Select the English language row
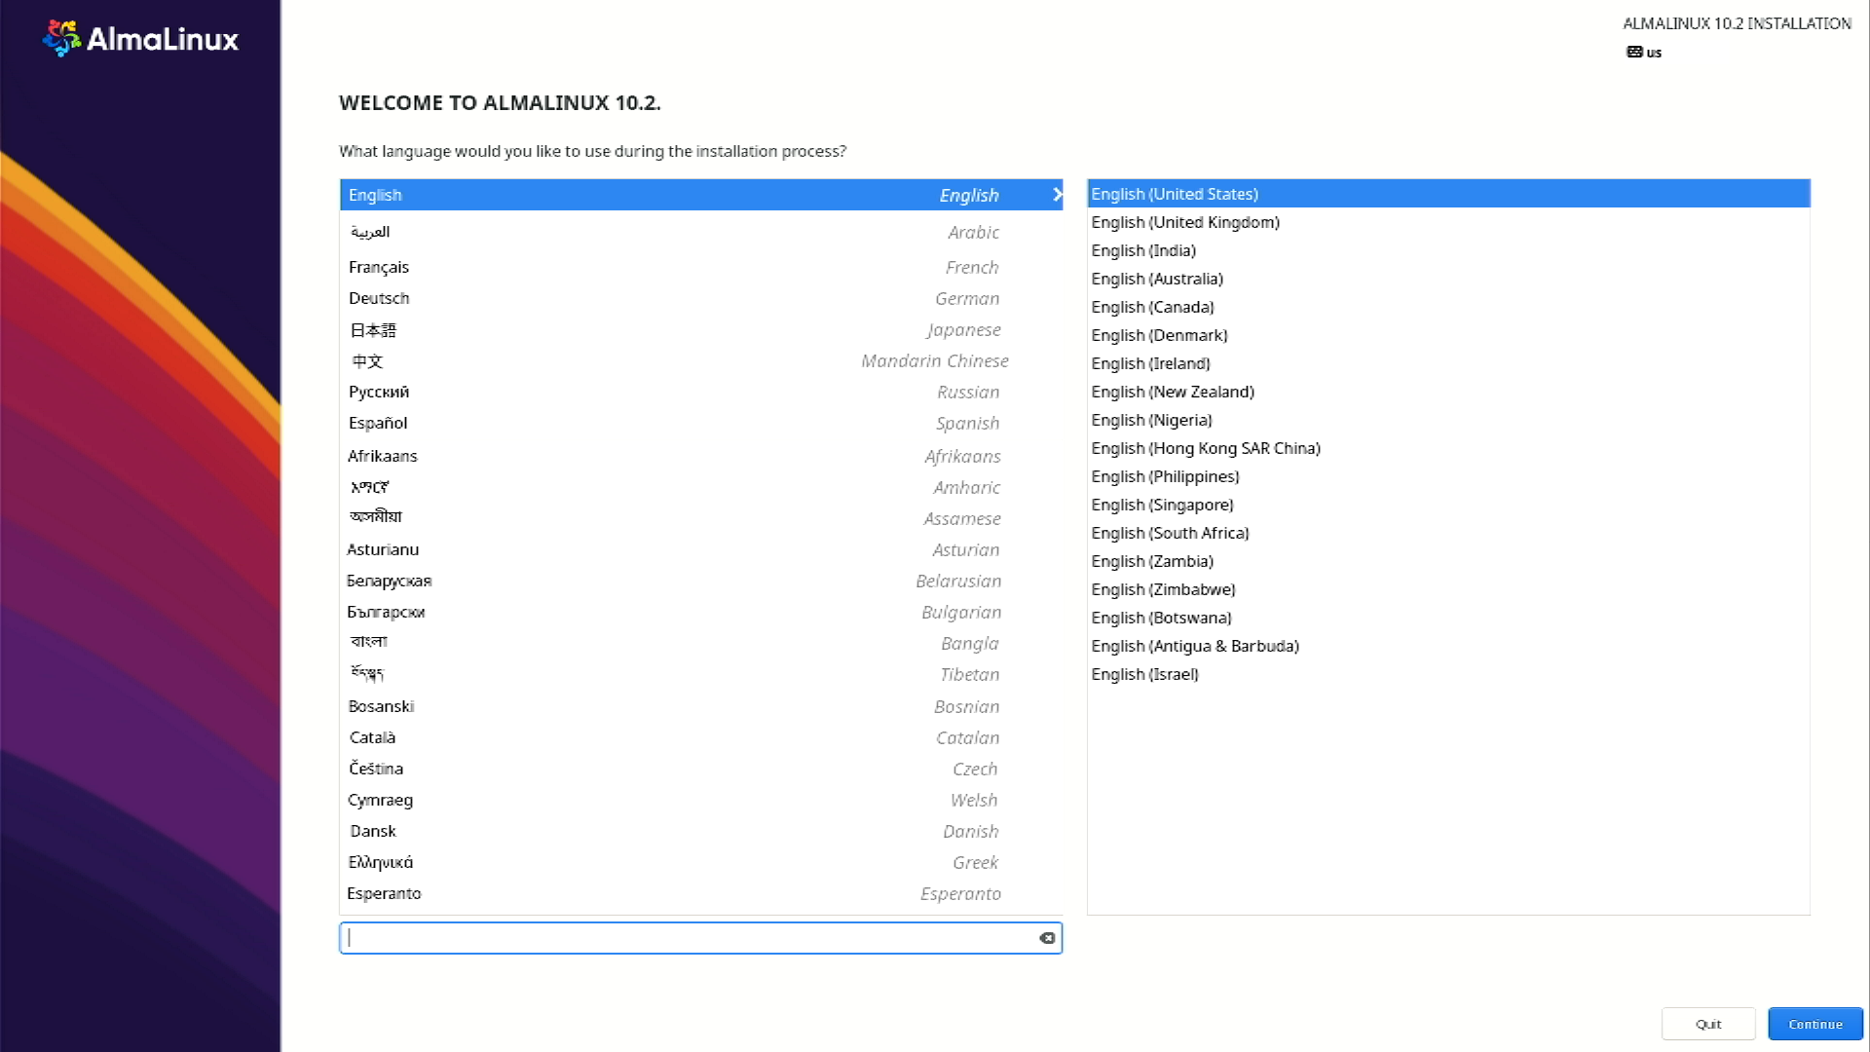Image resolution: width=1870 pixels, height=1052 pixels. tap(701, 195)
